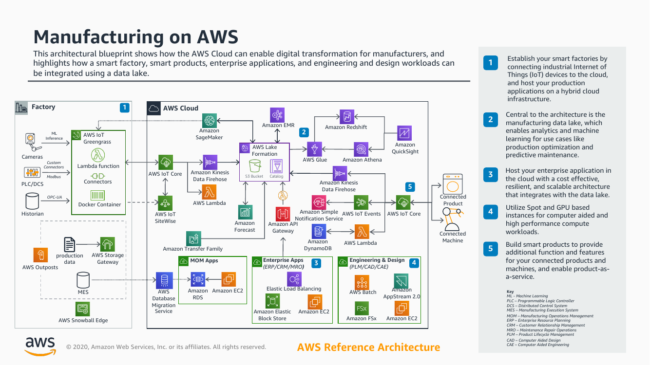This screenshot has height=365, width=650.
Task: Click the PLC/DCS icon
Action: [32, 173]
